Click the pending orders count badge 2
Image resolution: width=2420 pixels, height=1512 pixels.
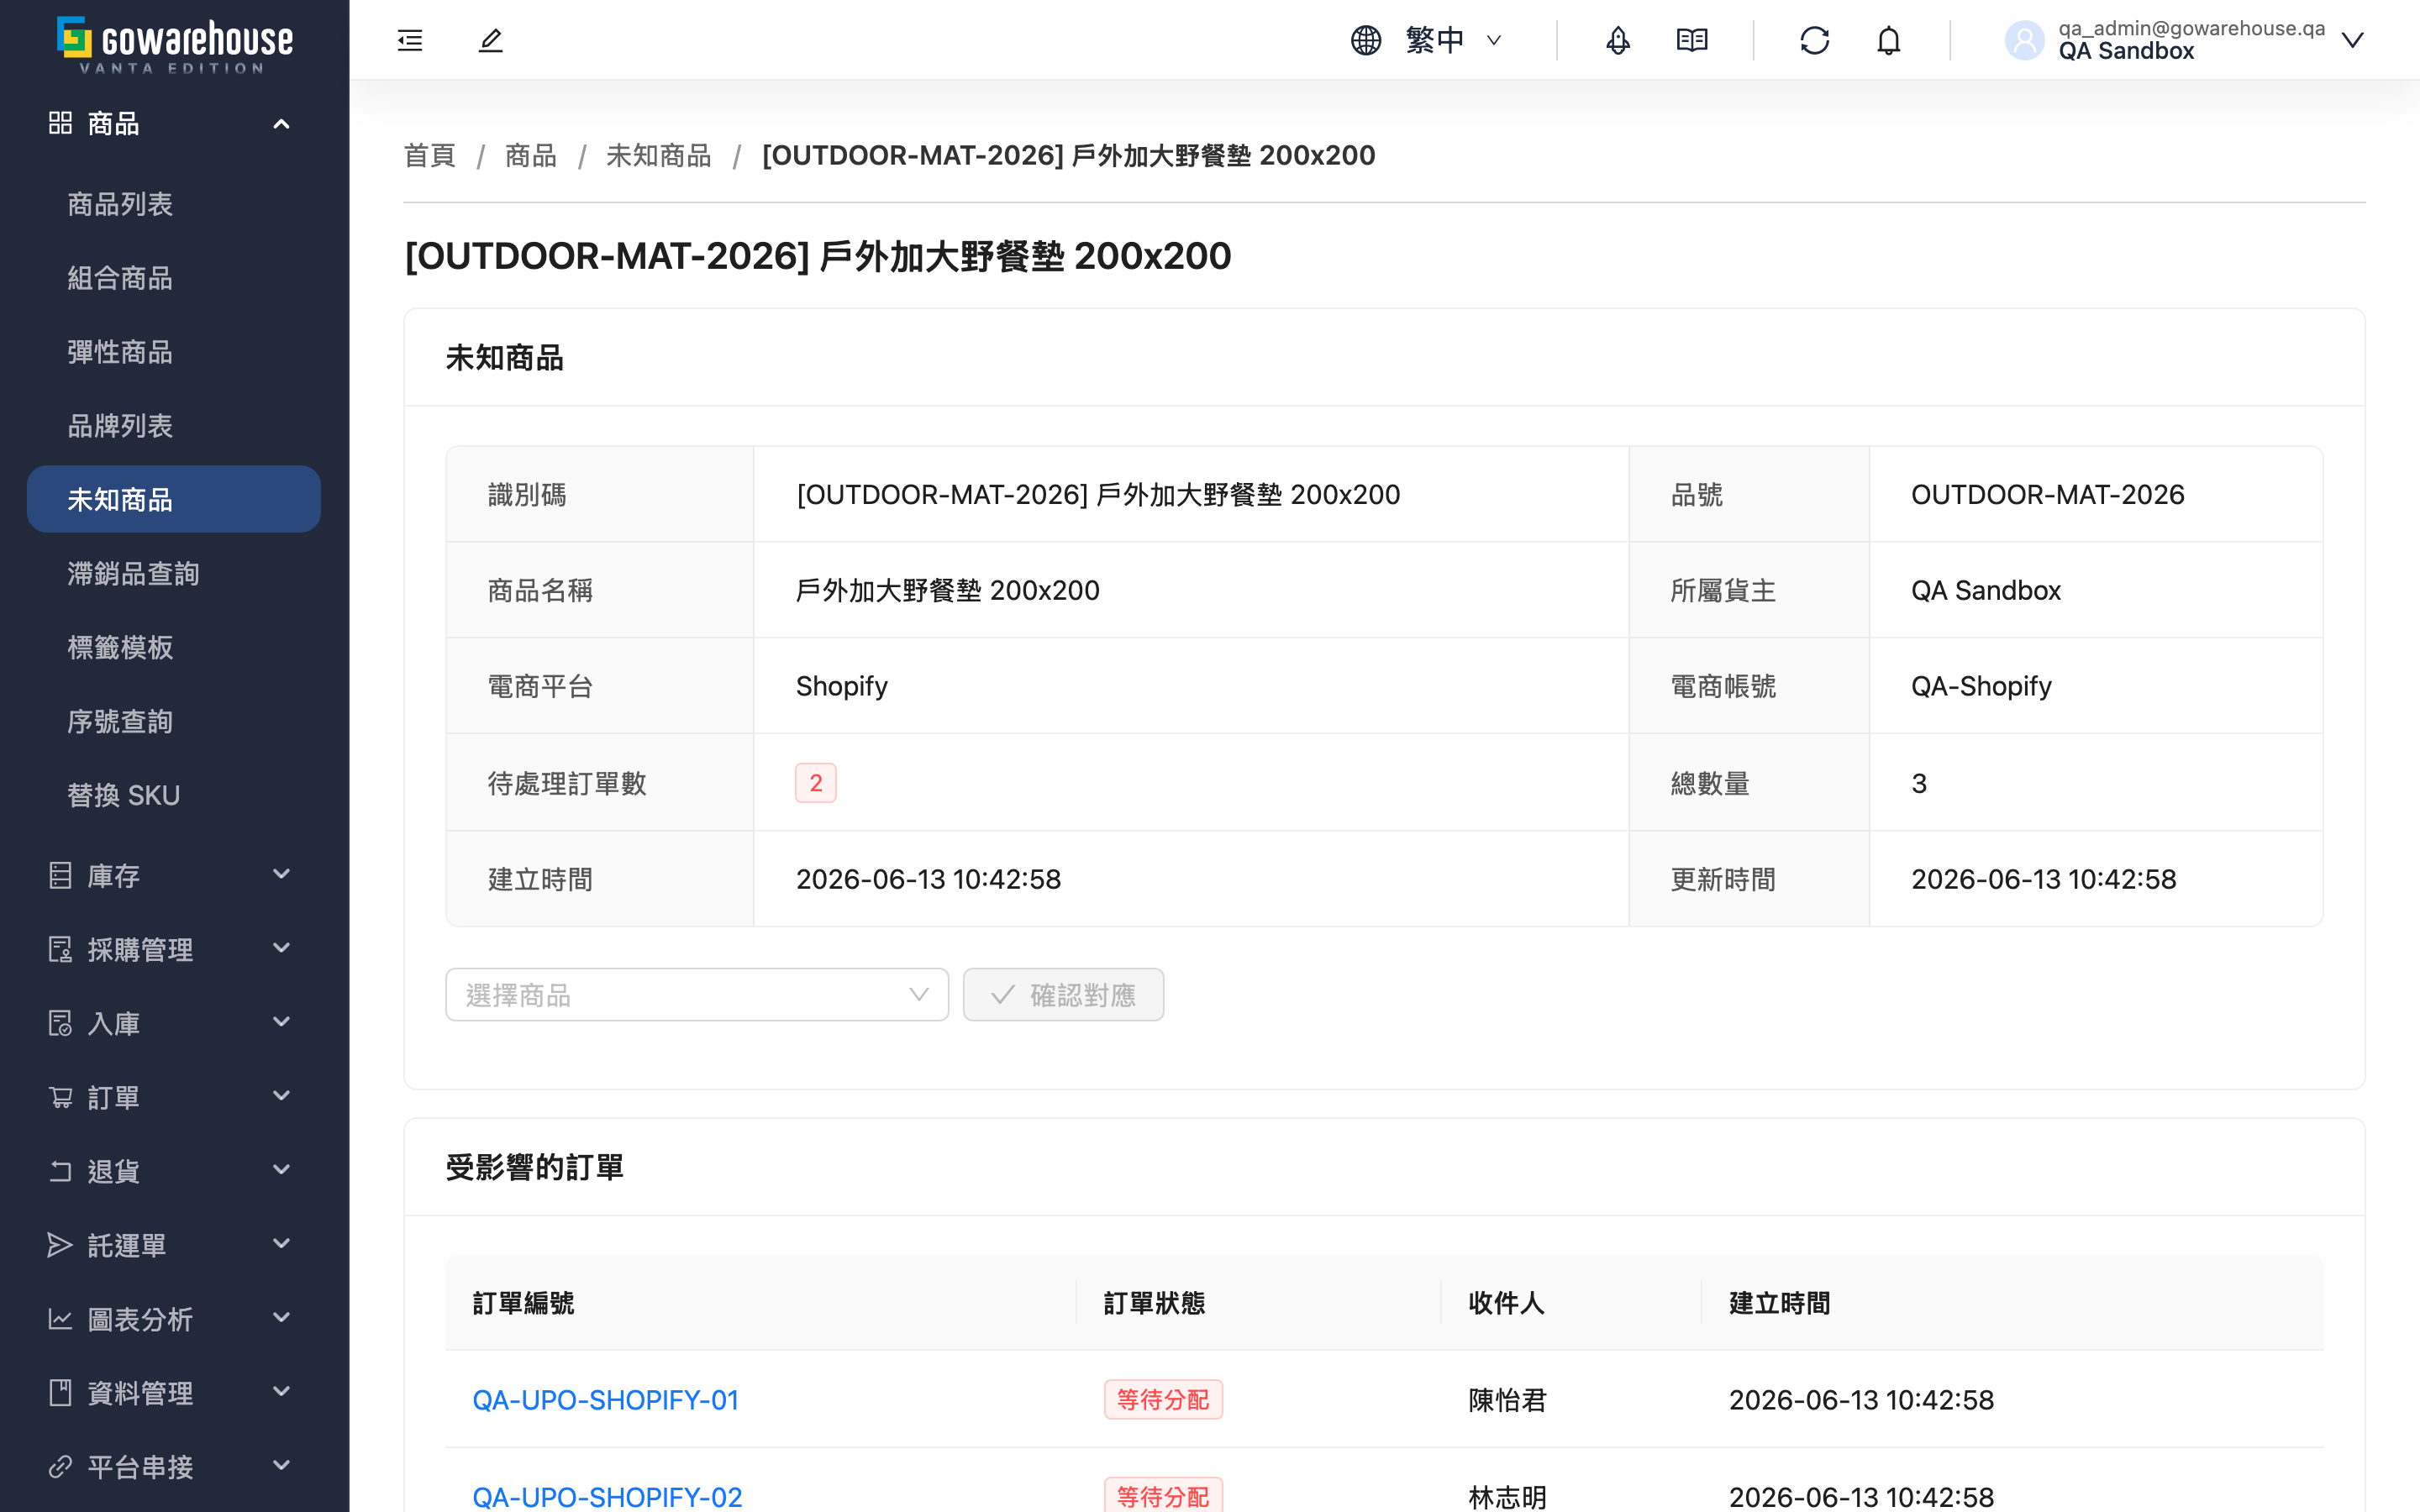click(815, 783)
